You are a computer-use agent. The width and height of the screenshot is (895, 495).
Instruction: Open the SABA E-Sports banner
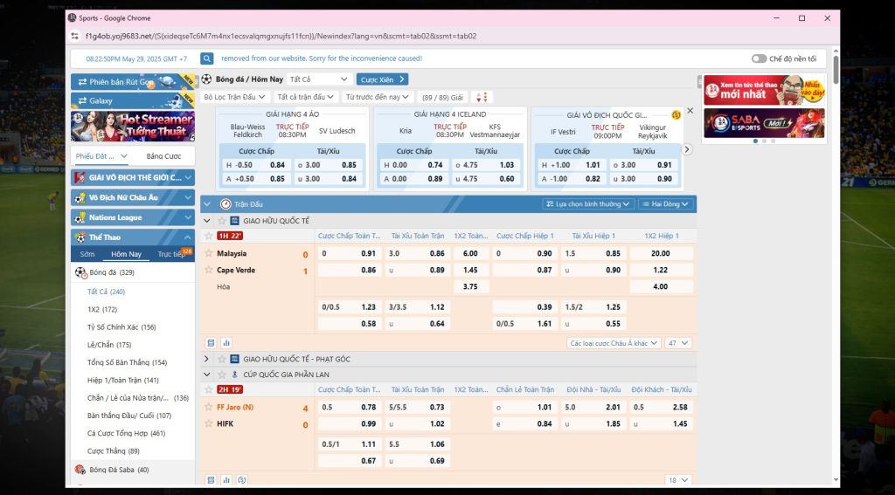tap(764, 123)
